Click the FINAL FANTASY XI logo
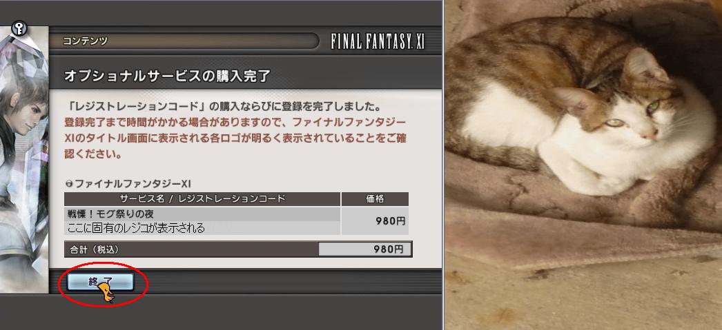 (x=378, y=42)
